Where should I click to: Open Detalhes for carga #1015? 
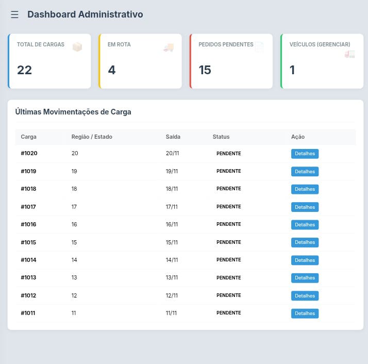click(305, 242)
